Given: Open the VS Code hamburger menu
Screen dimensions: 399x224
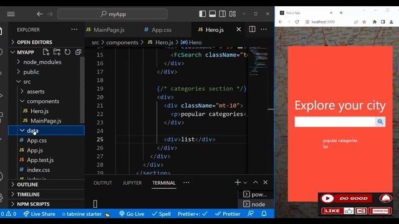Looking at the screenshot, I should (x=11, y=14).
